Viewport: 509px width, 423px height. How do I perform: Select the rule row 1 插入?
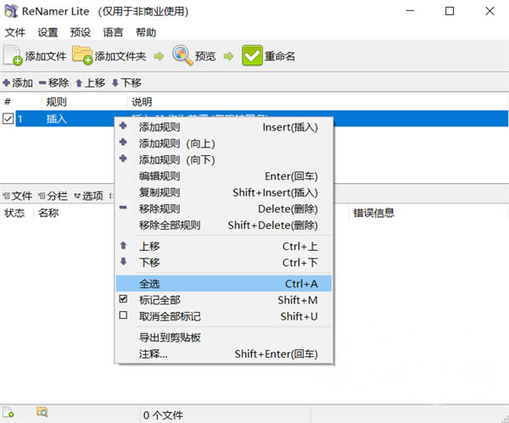click(261, 119)
